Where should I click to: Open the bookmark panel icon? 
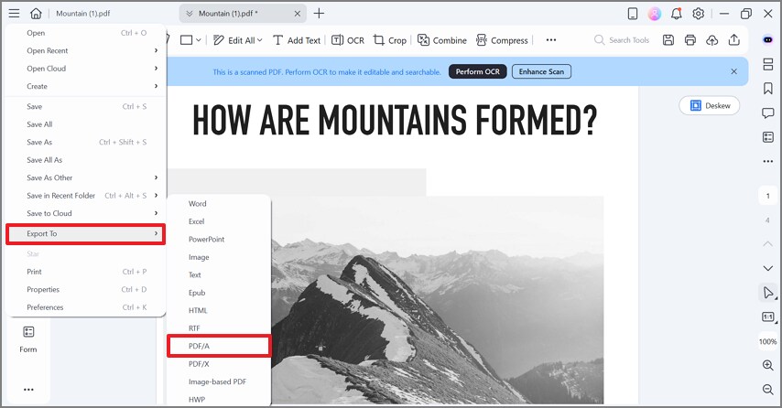click(x=768, y=88)
